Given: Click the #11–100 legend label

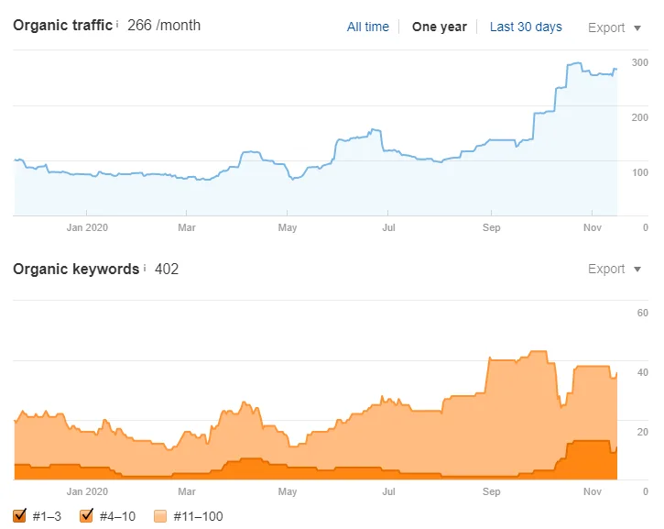Looking at the screenshot, I should [x=198, y=516].
